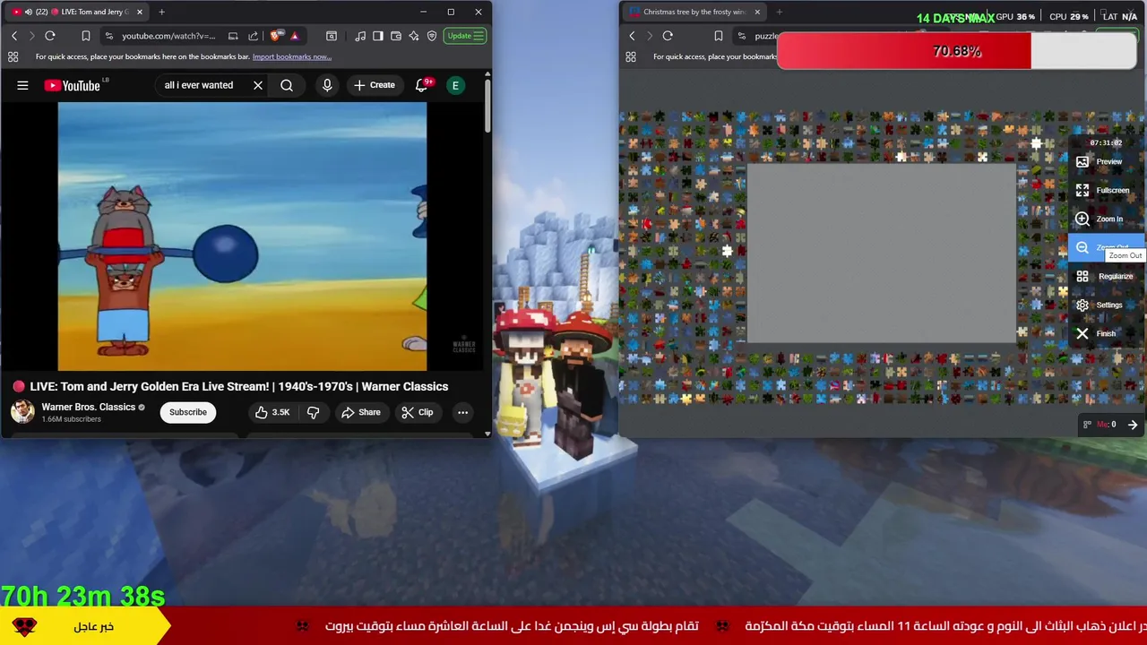Click the Tom and Jerry video player
Screen dimensions: 1147x645
(x=242, y=236)
